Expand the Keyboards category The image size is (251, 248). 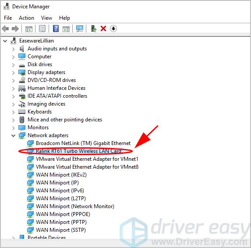coord(14,112)
